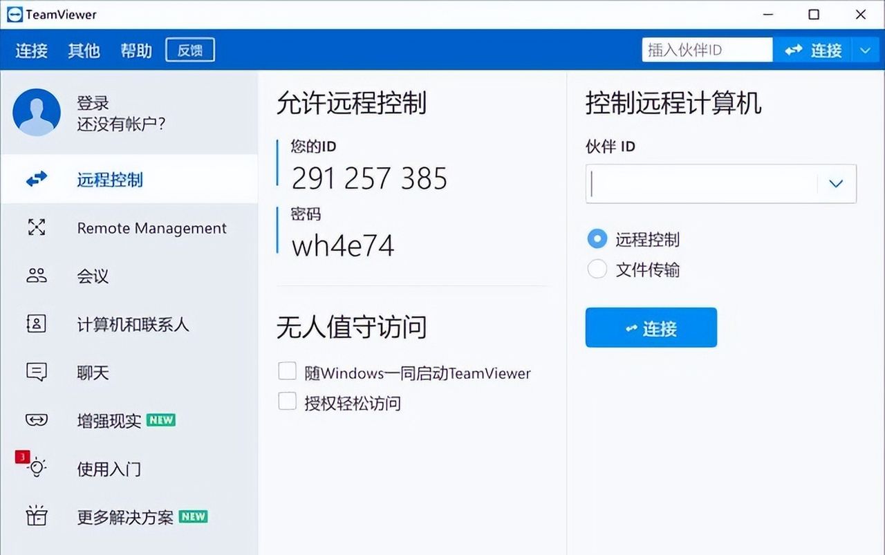The width and height of the screenshot is (885, 555).
Task: Open the 连接 dropdown arrow top right
Action: [x=864, y=50]
